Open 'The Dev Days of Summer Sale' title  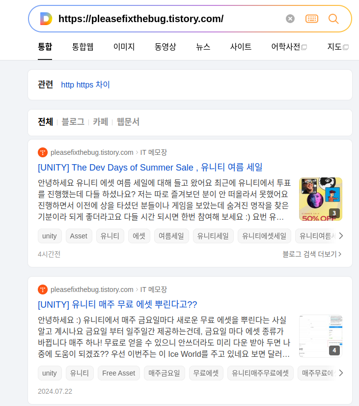(150, 167)
